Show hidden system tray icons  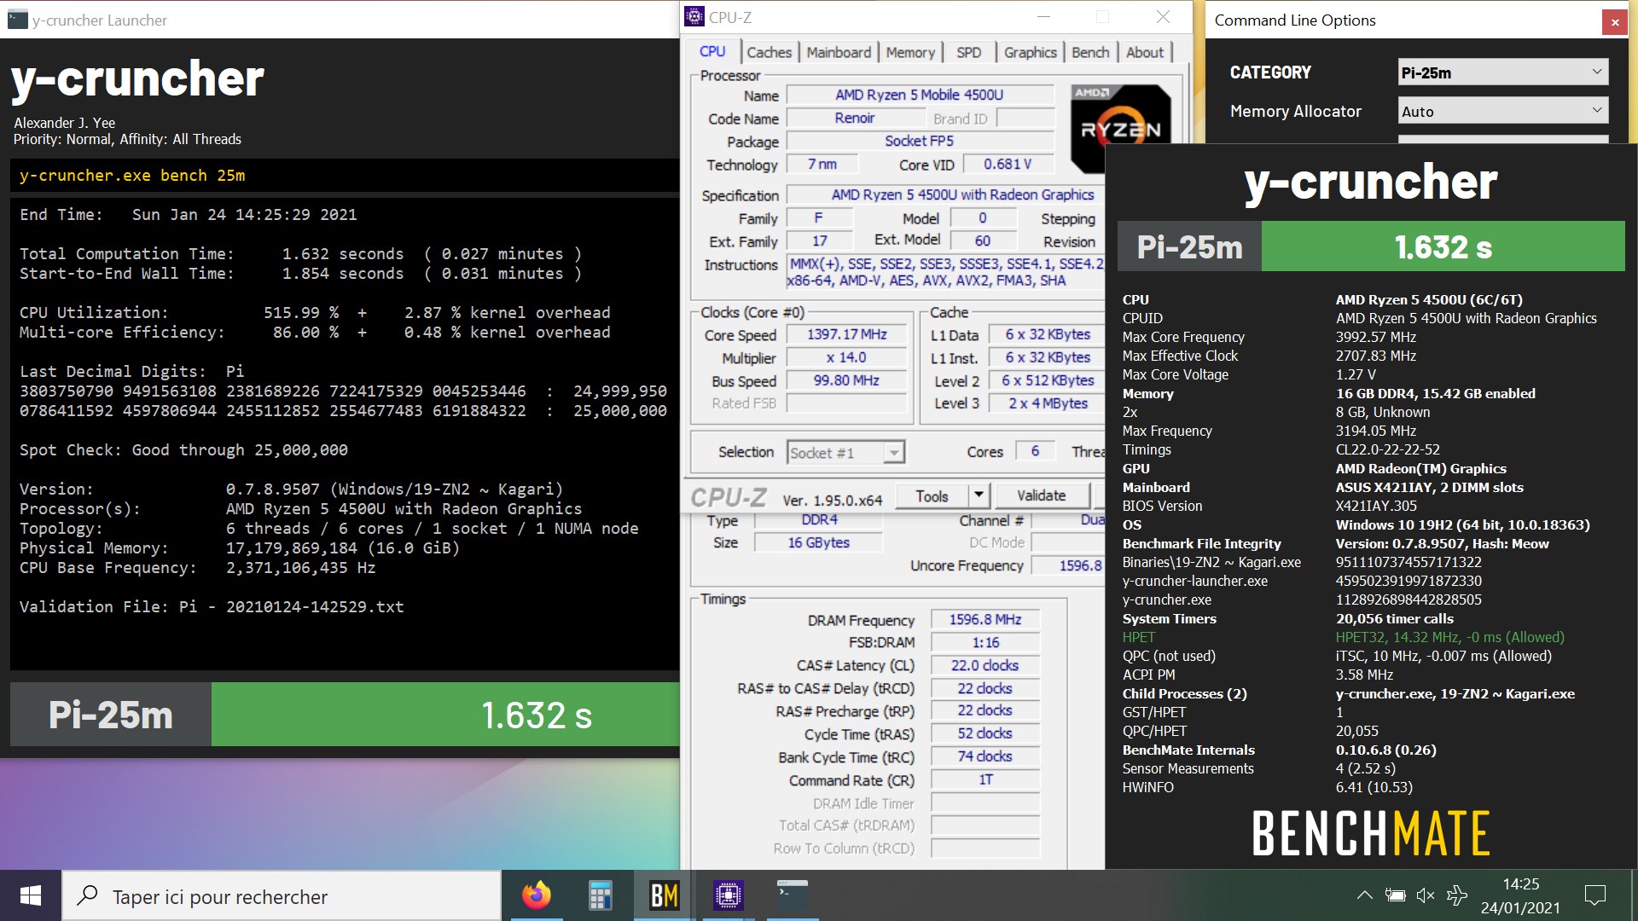[x=1364, y=895]
